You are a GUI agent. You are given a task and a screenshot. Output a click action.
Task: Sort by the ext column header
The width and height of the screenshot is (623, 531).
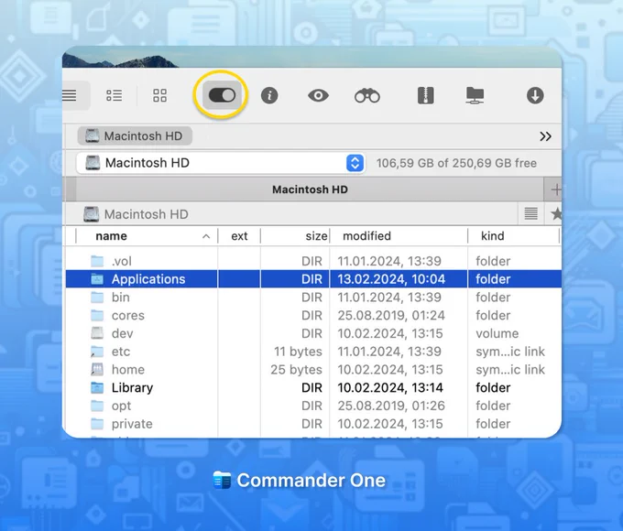click(239, 236)
